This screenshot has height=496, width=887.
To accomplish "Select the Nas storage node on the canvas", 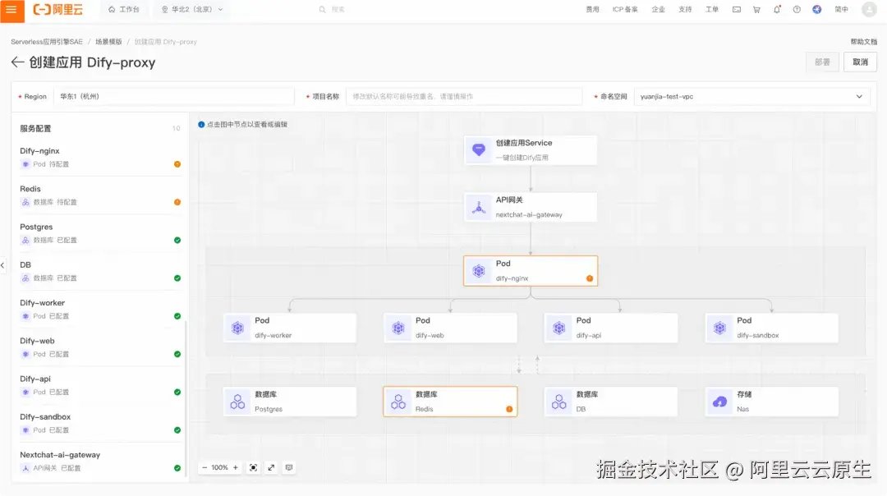I will click(770, 401).
